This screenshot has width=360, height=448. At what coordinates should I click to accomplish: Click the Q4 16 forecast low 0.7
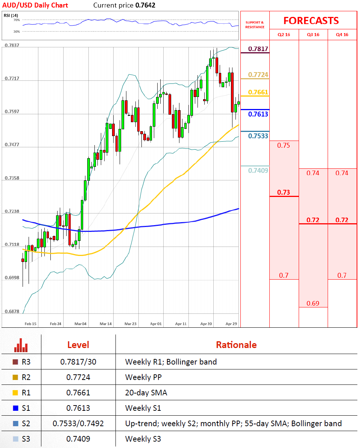coord(342,275)
